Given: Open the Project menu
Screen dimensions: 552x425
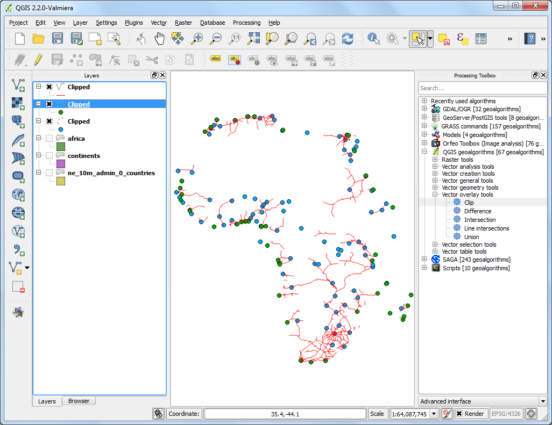Looking at the screenshot, I should pyautogui.click(x=18, y=23).
